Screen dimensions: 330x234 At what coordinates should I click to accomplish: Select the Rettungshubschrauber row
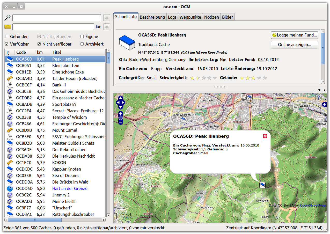click(x=55, y=214)
